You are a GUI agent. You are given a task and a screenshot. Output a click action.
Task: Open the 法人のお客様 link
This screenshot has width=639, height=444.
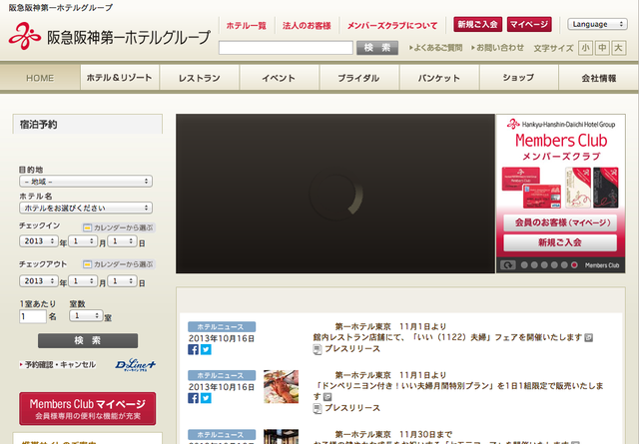[x=307, y=26]
